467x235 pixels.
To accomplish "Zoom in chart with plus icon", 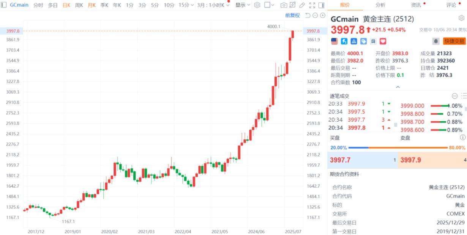I will pyautogui.click(x=323, y=16).
